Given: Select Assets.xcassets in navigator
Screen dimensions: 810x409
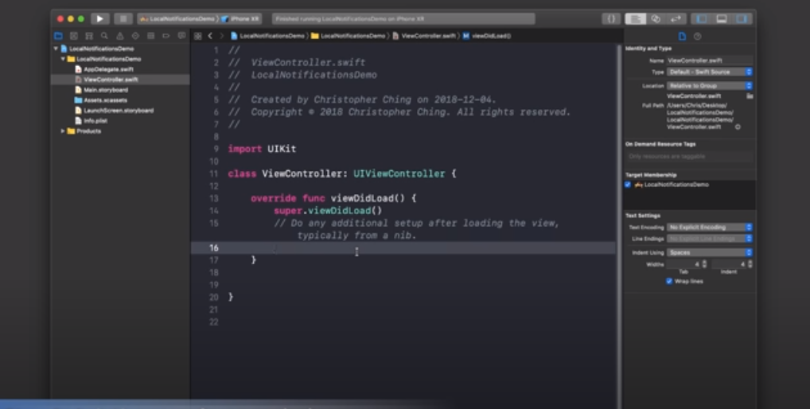Looking at the screenshot, I should coord(105,100).
